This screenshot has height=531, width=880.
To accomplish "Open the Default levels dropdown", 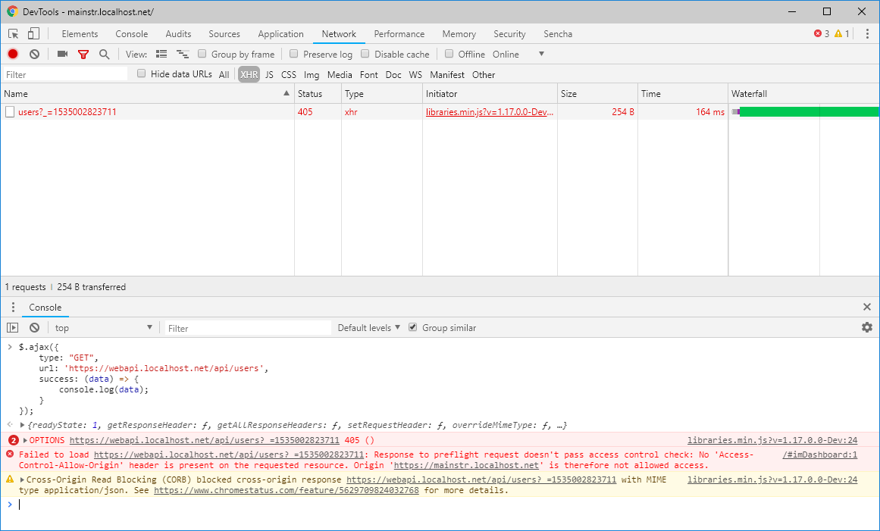I will click(368, 327).
